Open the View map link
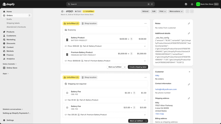This screenshot has width=221, height=124. tap(160, 114)
